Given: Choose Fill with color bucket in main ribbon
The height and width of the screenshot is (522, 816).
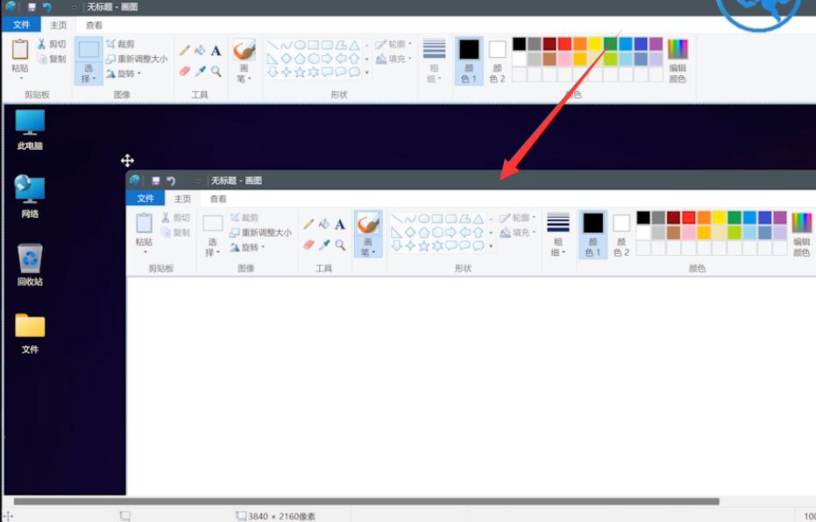Looking at the screenshot, I should coord(200,51).
